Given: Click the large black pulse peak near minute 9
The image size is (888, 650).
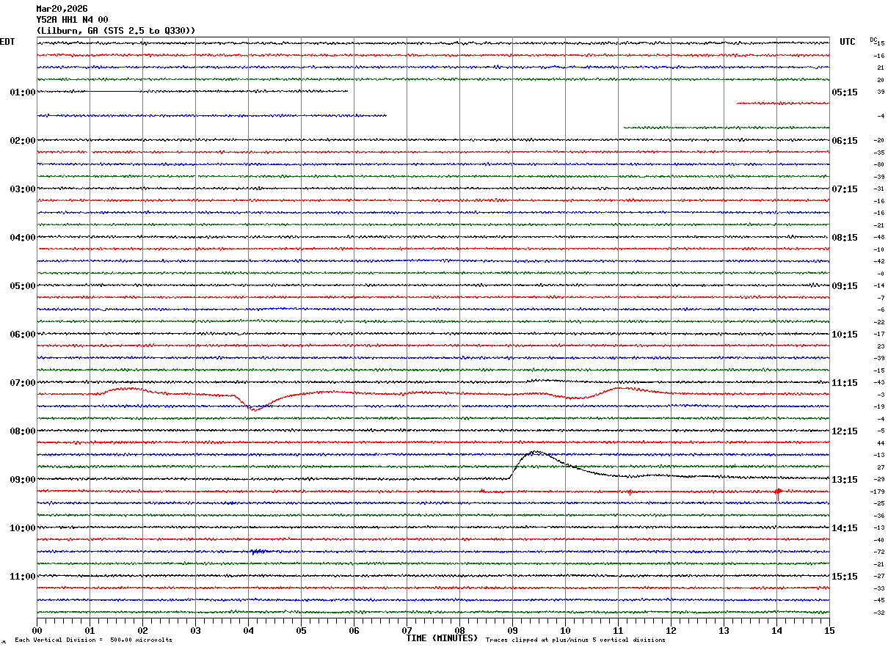Looking at the screenshot, I should 535,452.
